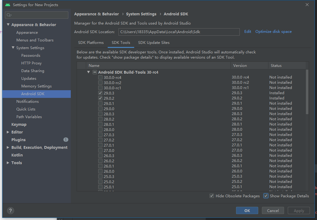The width and height of the screenshot is (317, 220).
Task: Open the Updates settings page
Action: [29, 78]
